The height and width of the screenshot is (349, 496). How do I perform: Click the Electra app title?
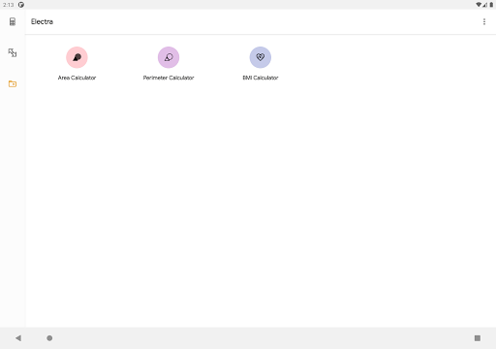coord(42,21)
